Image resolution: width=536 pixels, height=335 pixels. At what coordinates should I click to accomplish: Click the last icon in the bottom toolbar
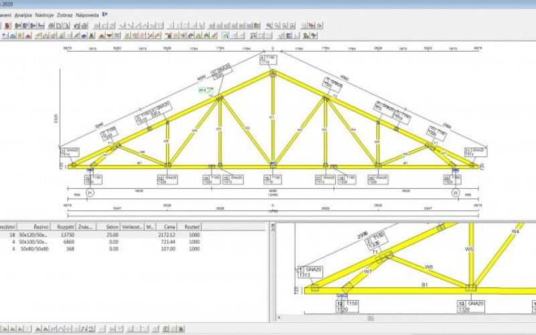click(x=181, y=329)
